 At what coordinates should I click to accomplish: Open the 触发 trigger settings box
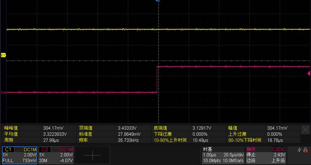click(266, 155)
